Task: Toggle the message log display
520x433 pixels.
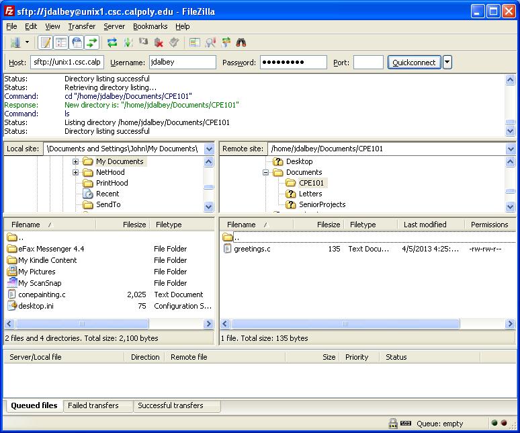Action: (x=46, y=42)
